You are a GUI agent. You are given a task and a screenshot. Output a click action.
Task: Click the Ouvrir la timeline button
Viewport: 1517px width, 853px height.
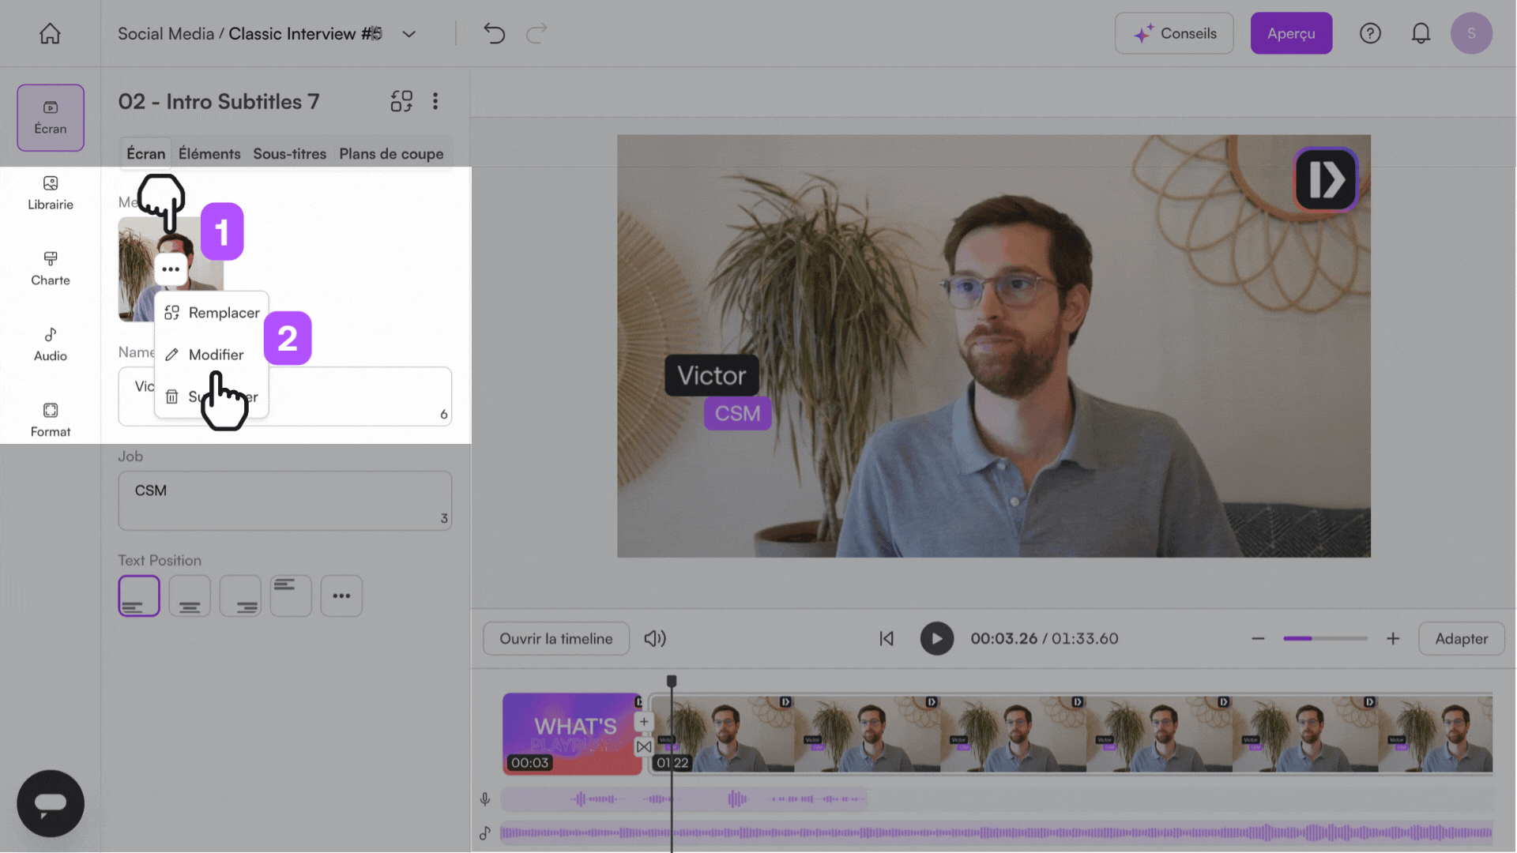tap(555, 638)
